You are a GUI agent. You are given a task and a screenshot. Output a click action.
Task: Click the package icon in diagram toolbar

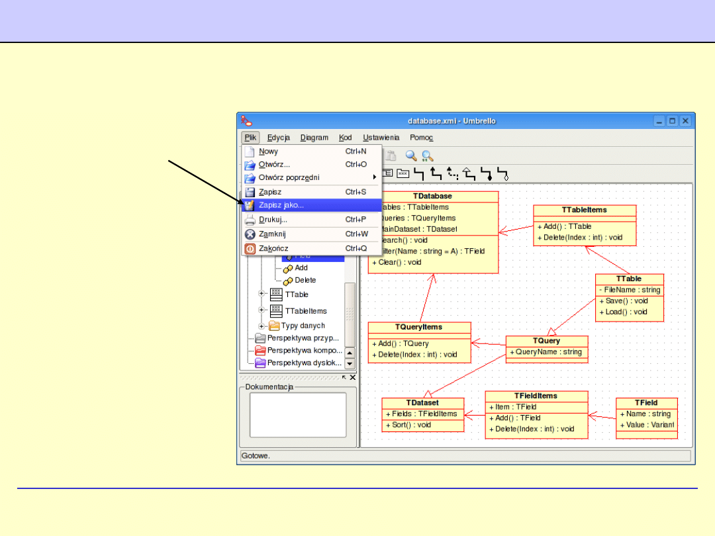point(403,174)
